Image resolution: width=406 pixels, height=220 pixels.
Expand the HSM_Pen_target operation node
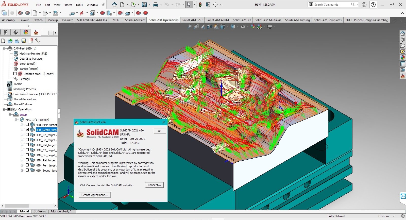(22, 165)
